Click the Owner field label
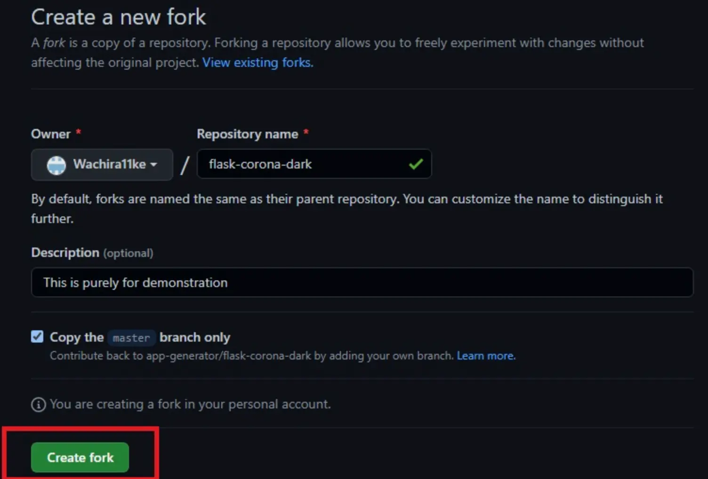The width and height of the screenshot is (708, 479). (x=51, y=134)
